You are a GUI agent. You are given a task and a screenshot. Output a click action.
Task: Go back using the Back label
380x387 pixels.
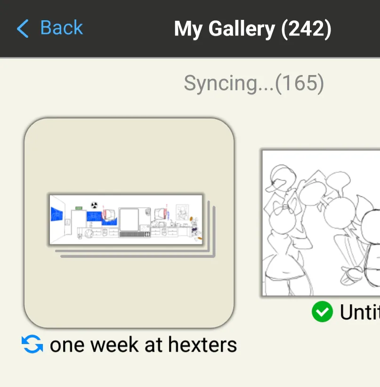pyautogui.click(x=61, y=28)
